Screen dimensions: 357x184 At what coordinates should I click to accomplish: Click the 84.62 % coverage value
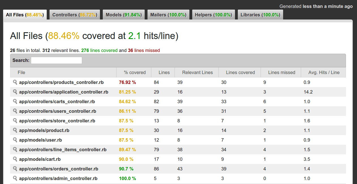pyautogui.click(x=127, y=101)
